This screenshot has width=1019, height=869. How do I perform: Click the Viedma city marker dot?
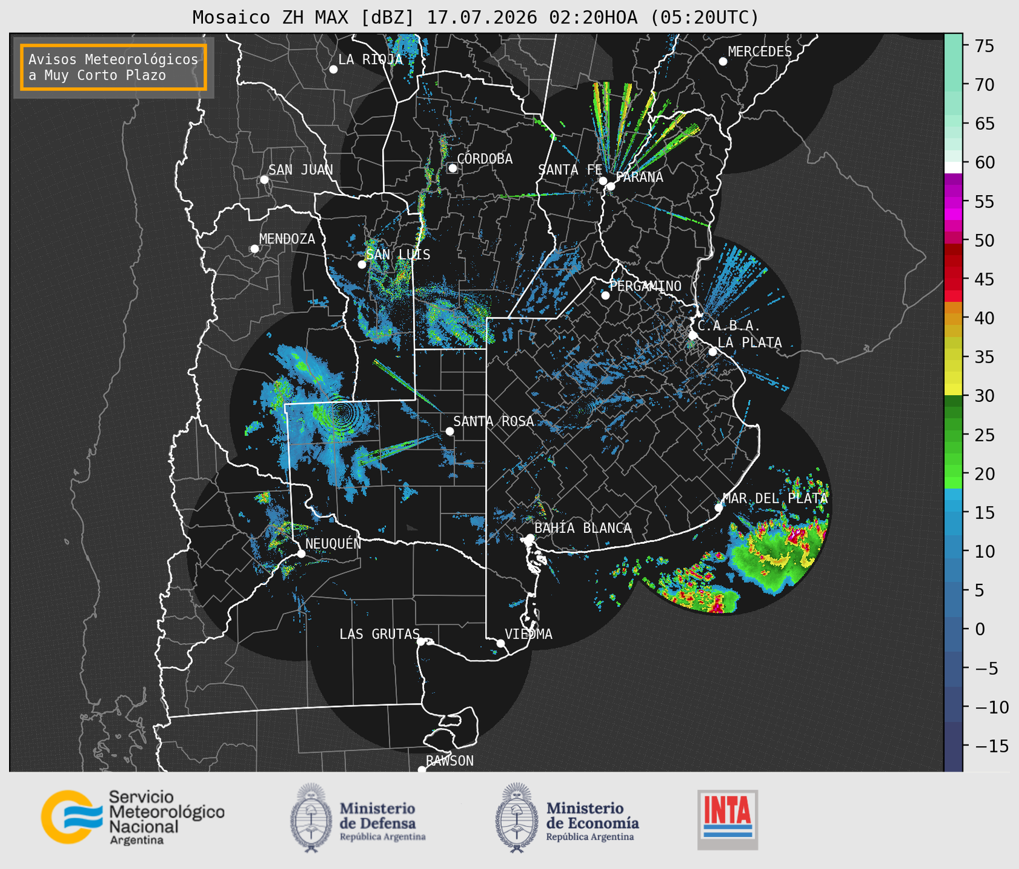[501, 643]
